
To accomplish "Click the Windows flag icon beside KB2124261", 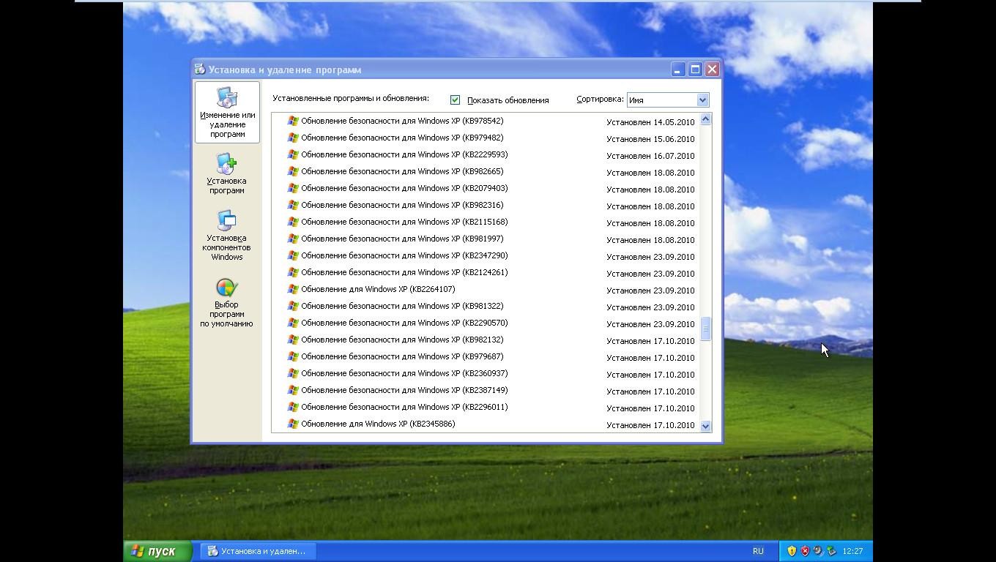I will coord(293,272).
